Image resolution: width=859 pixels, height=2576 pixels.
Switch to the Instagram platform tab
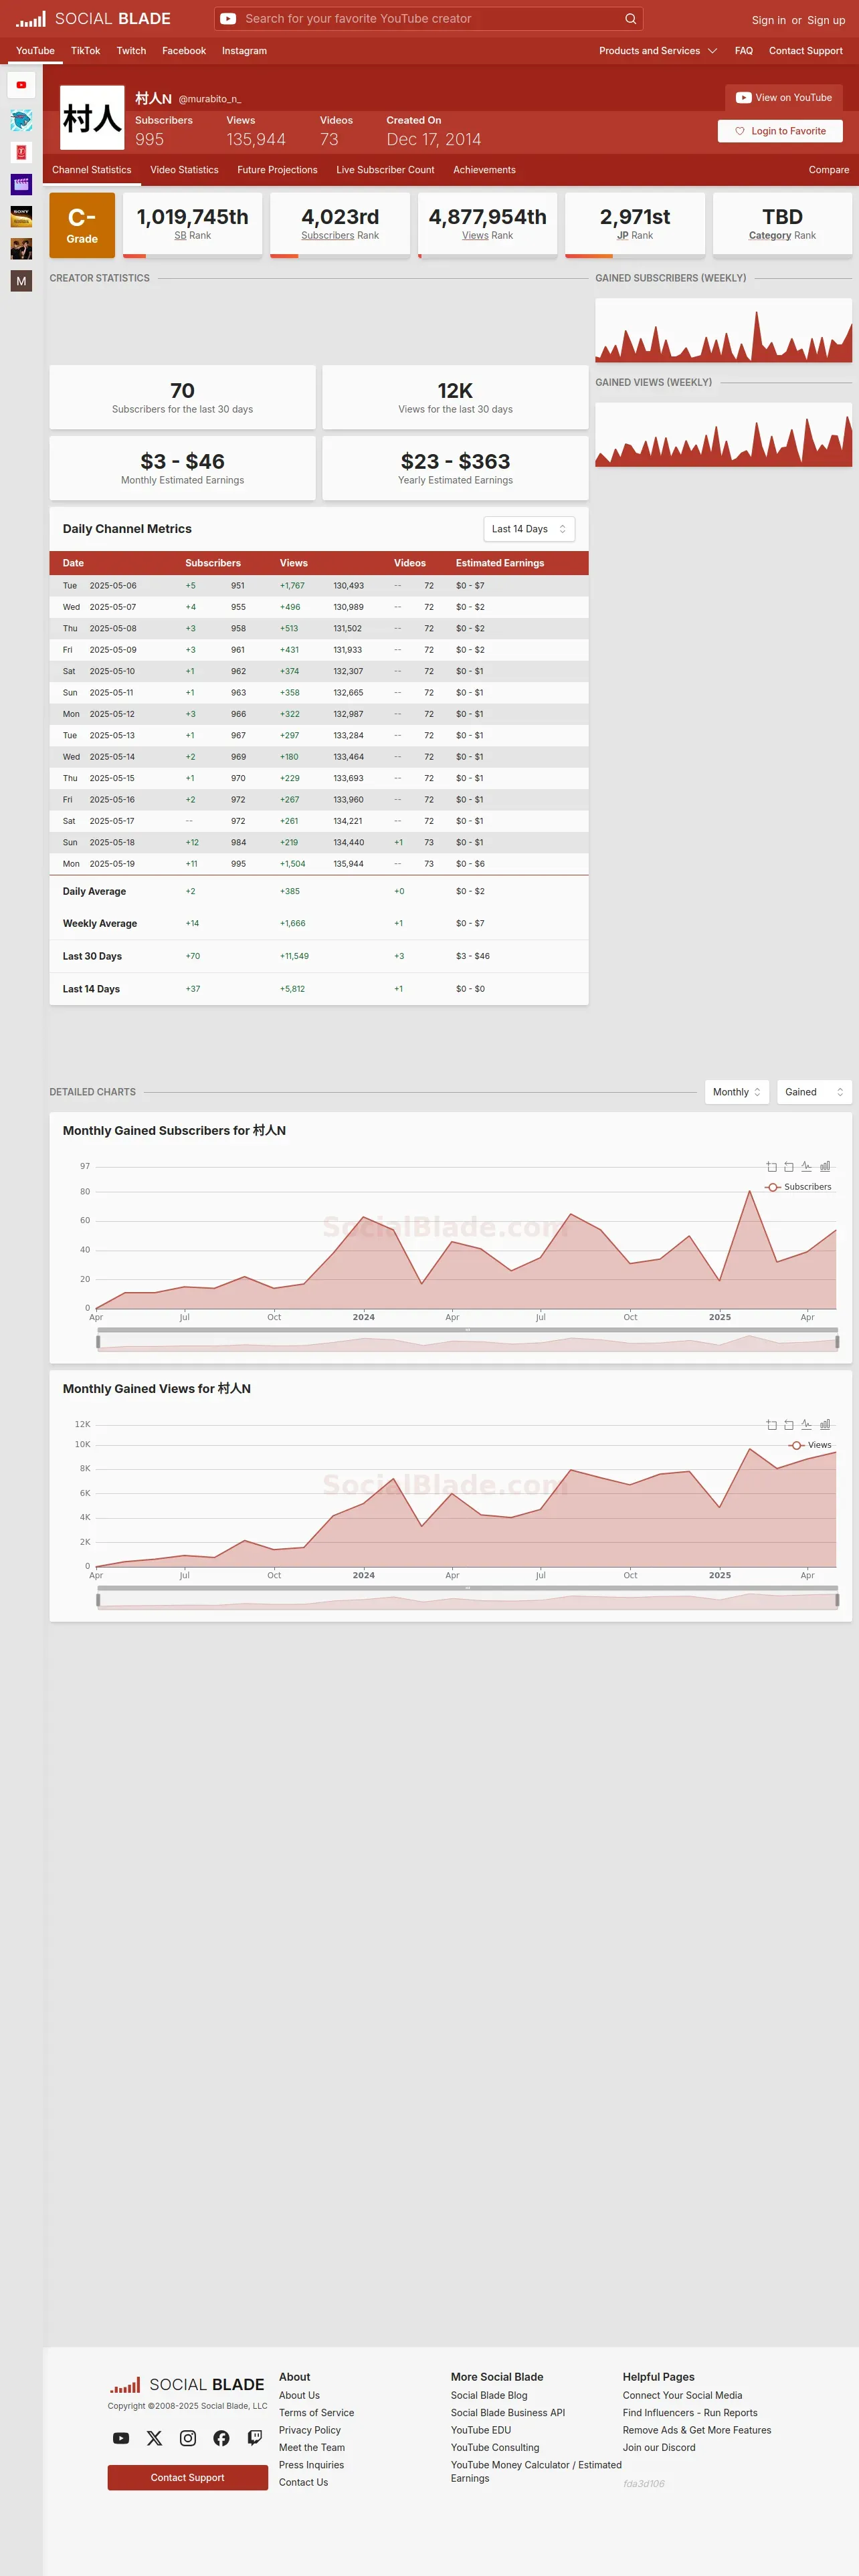[x=244, y=51]
